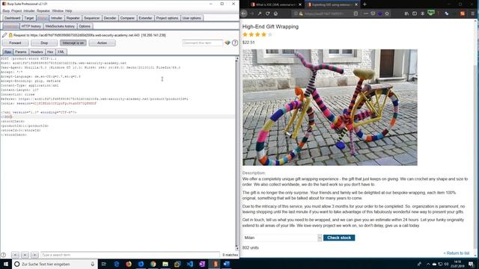Image resolution: width=479 pixels, height=269 pixels.
Task: Switch to the Comparer tab
Action: tap(127, 18)
